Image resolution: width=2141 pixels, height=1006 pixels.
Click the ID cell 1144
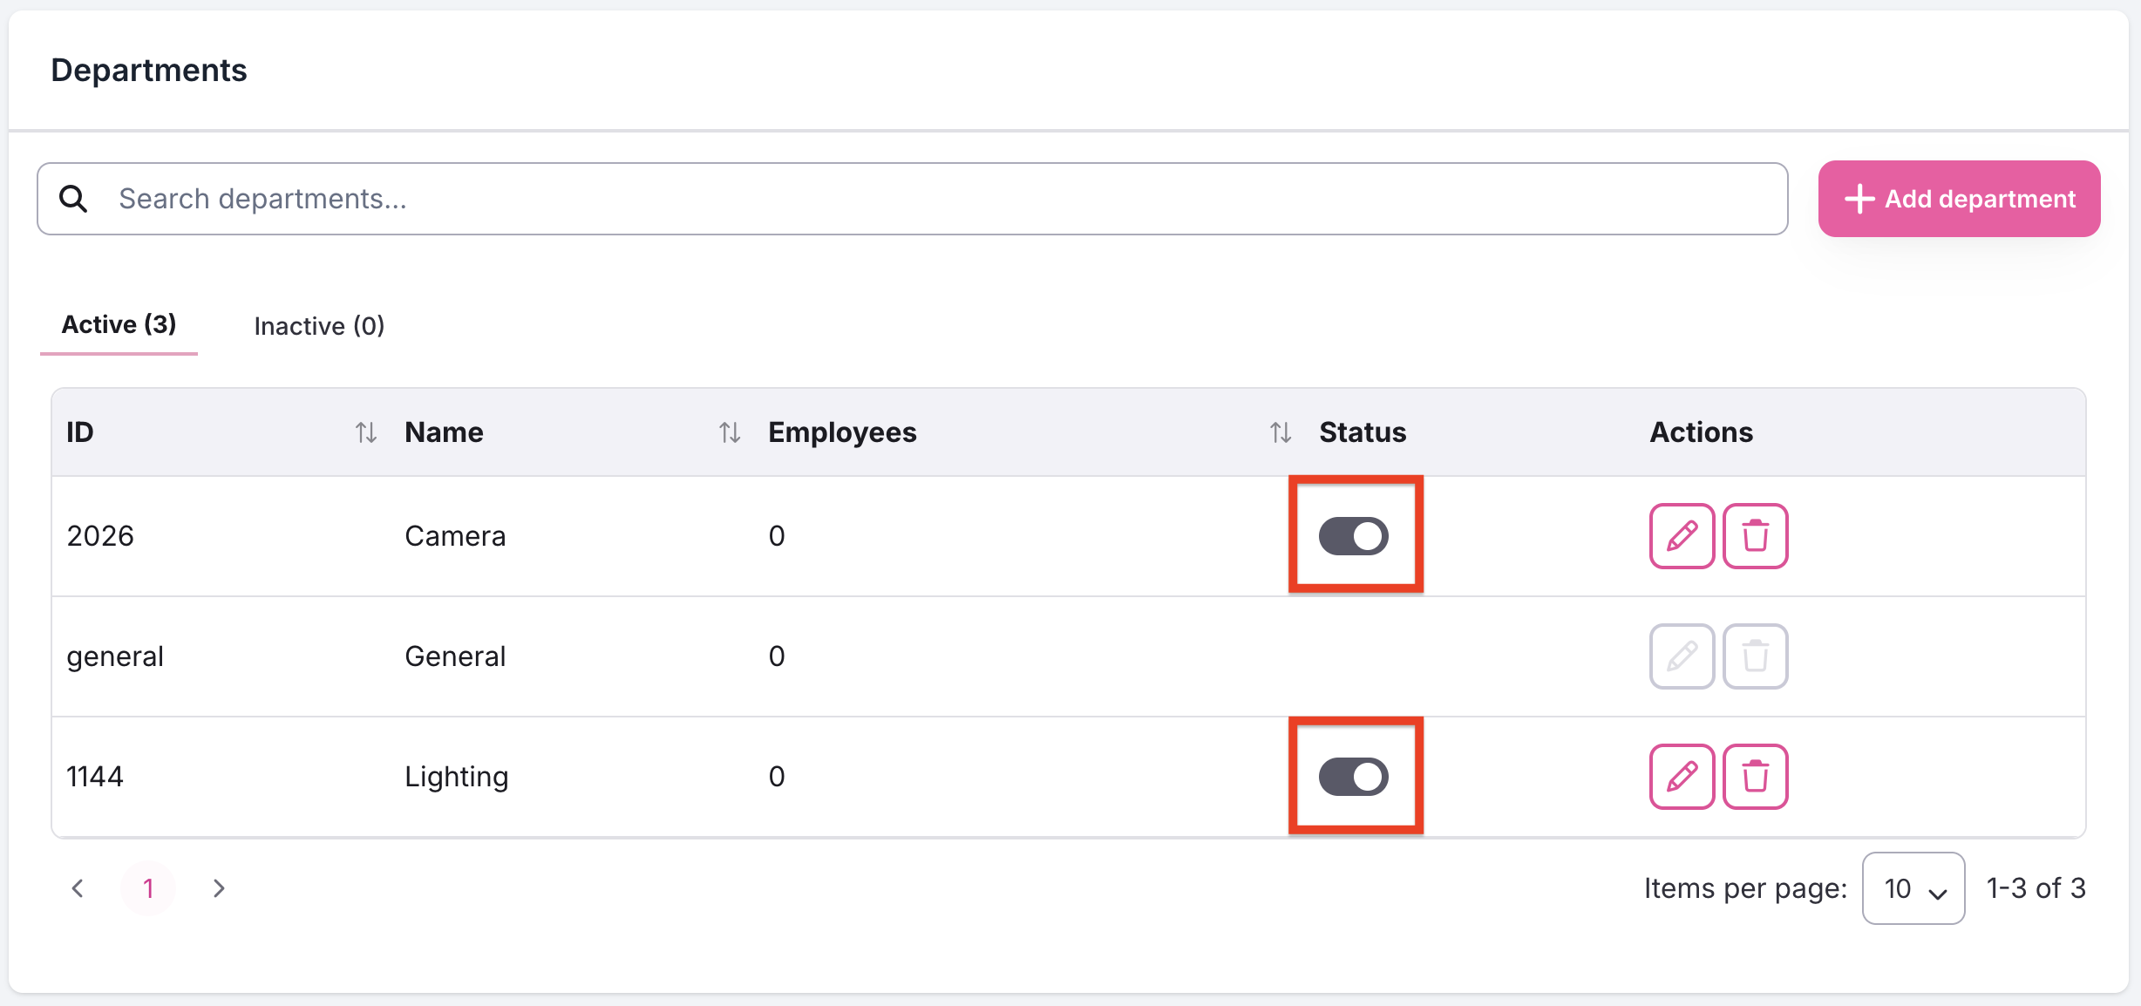pyautogui.click(x=95, y=777)
